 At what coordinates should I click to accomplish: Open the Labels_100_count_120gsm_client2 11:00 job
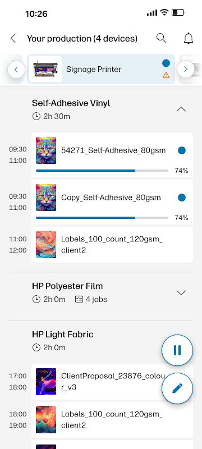click(112, 245)
